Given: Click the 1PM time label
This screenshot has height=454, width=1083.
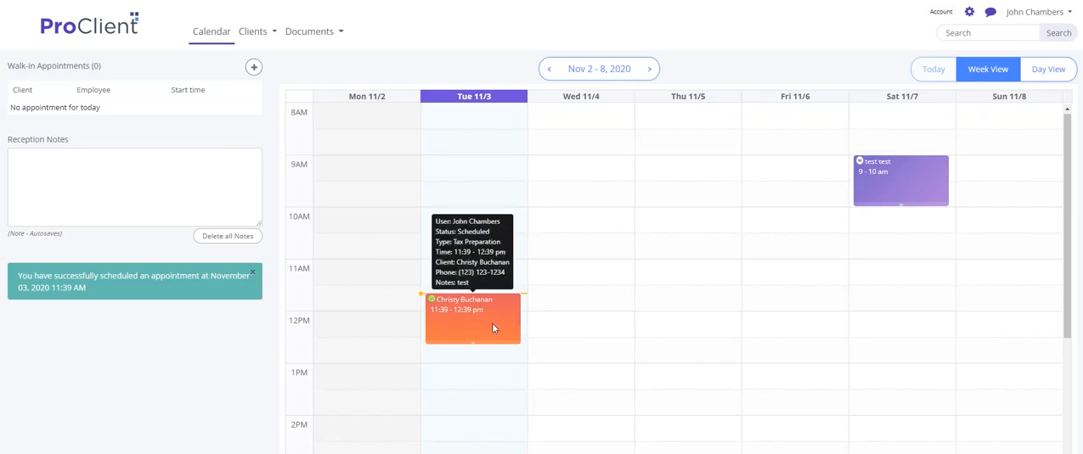Looking at the screenshot, I should (299, 373).
